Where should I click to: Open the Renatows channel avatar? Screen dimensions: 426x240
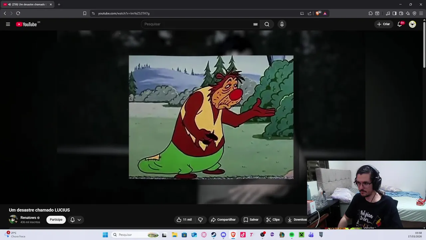[x=13, y=219]
